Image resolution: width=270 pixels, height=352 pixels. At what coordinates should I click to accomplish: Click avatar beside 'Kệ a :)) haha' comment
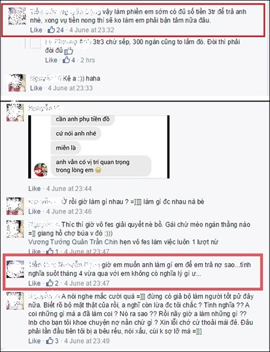point(17,83)
